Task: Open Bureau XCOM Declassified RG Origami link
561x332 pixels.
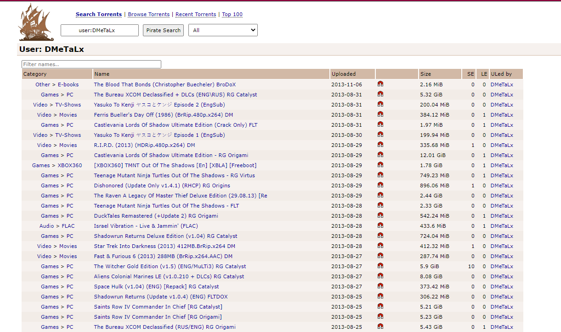Action: (165, 327)
